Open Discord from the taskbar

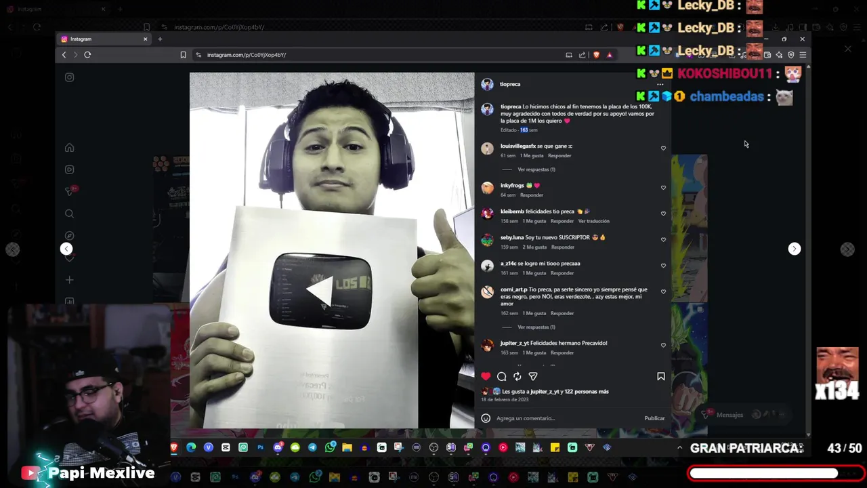tap(278, 447)
